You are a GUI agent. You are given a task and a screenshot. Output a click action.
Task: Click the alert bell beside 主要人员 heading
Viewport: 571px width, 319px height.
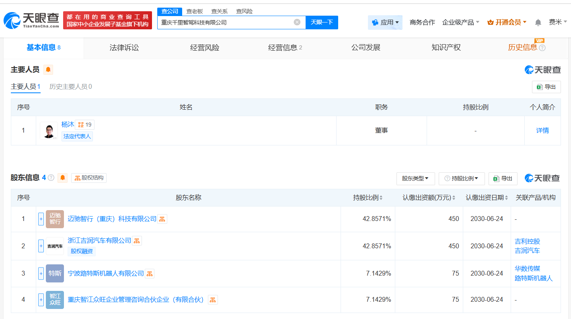coord(48,70)
